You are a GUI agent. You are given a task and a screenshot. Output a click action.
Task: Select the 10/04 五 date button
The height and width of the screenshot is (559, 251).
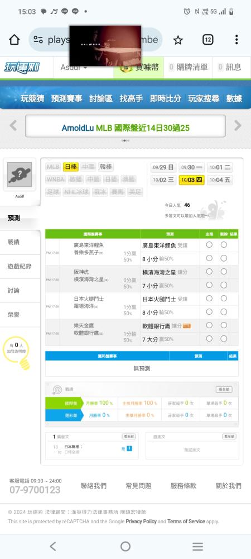click(220, 180)
